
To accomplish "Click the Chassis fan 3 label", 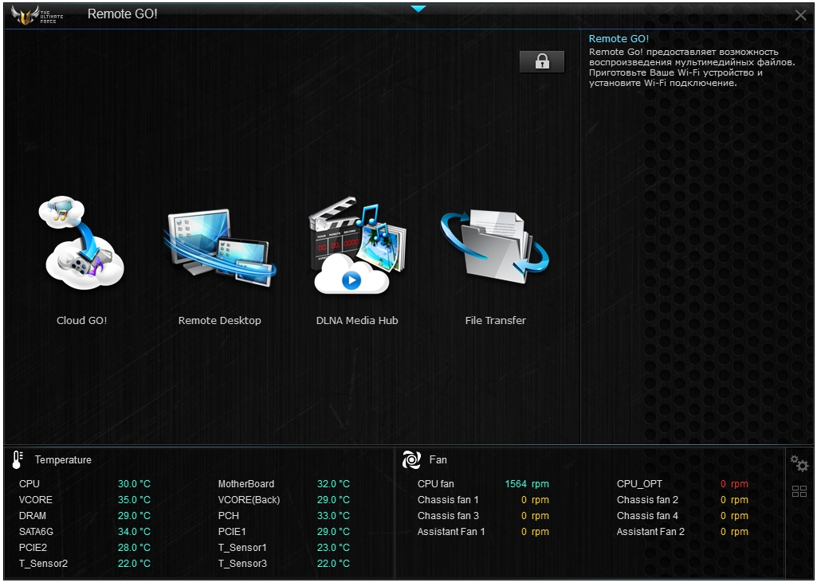I will pos(448,516).
